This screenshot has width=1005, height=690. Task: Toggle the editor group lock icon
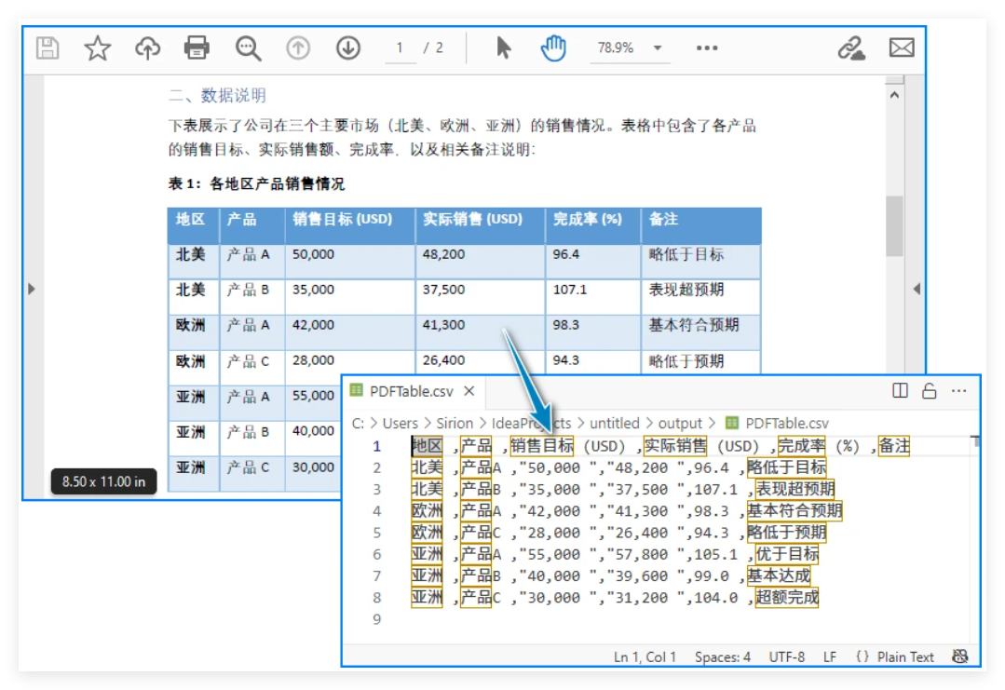[929, 391]
